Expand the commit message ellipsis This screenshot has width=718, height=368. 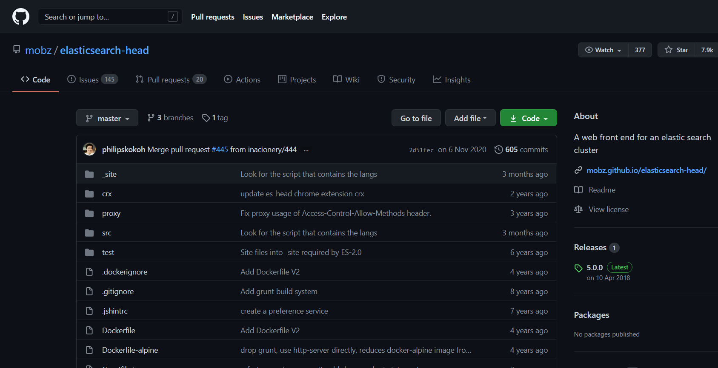pos(306,150)
